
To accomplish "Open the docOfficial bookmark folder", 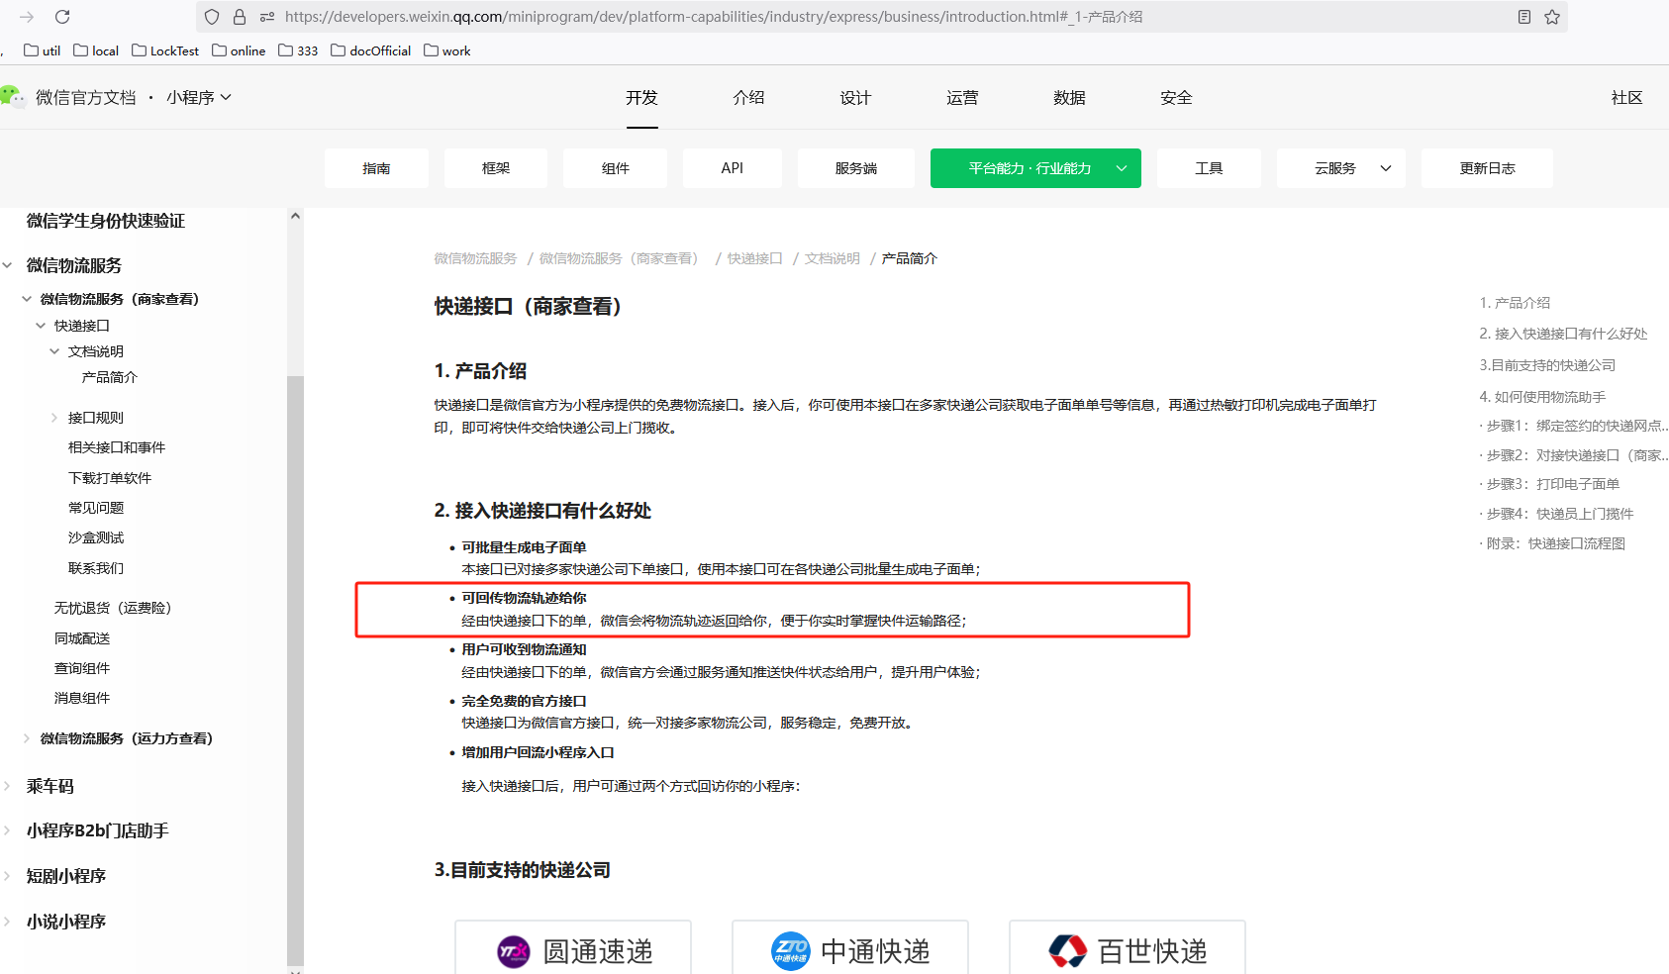I will coord(370,50).
